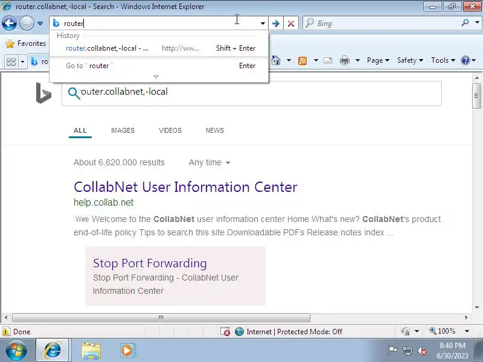Open the Tools menu

[x=443, y=60]
